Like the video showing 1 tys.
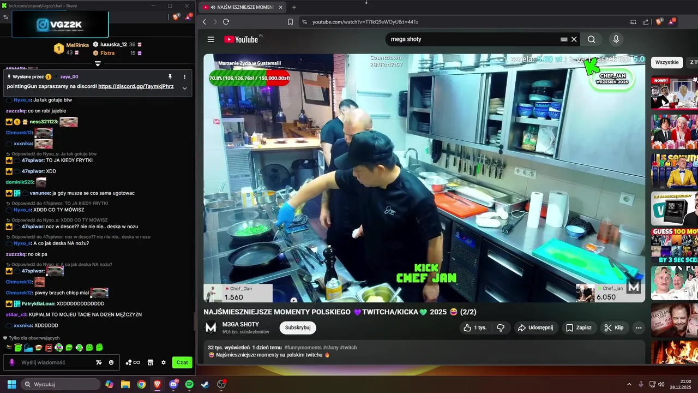This screenshot has height=393, width=698. (474, 327)
